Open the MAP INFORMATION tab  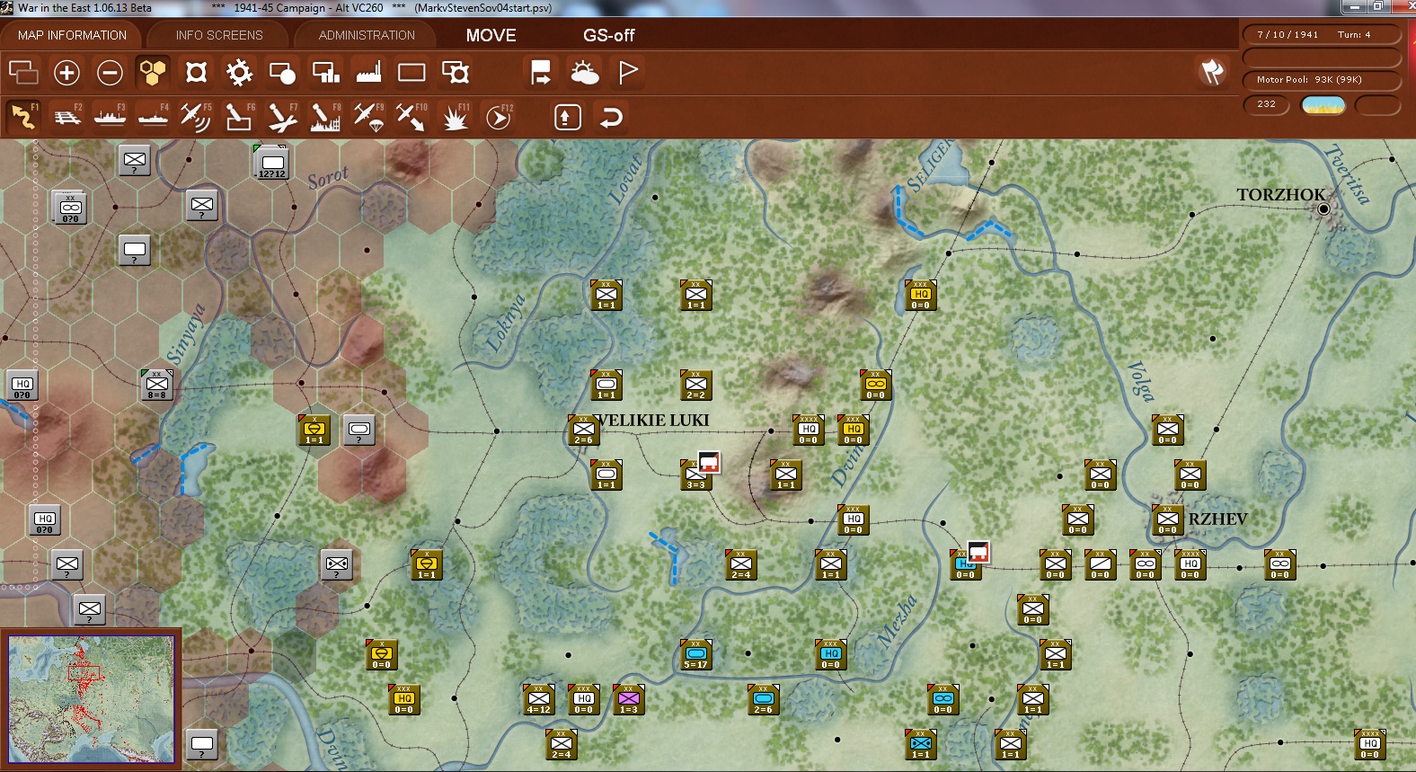[72, 35]
